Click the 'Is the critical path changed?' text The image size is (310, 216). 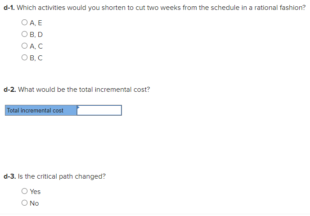62,176
